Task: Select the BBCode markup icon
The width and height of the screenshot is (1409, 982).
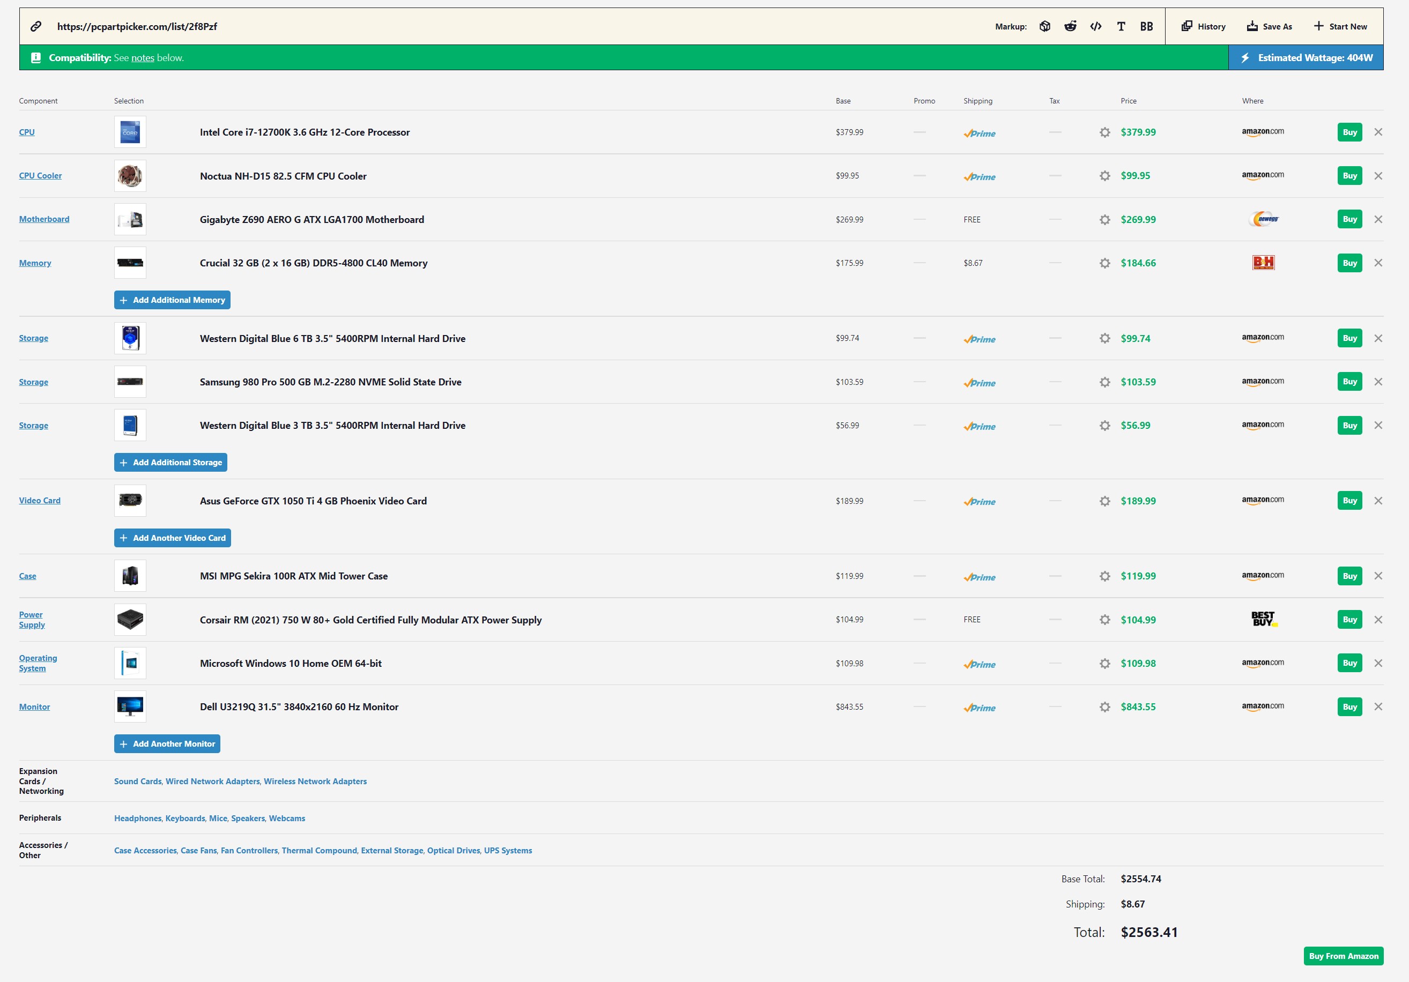Action: tap(1146, 26)
